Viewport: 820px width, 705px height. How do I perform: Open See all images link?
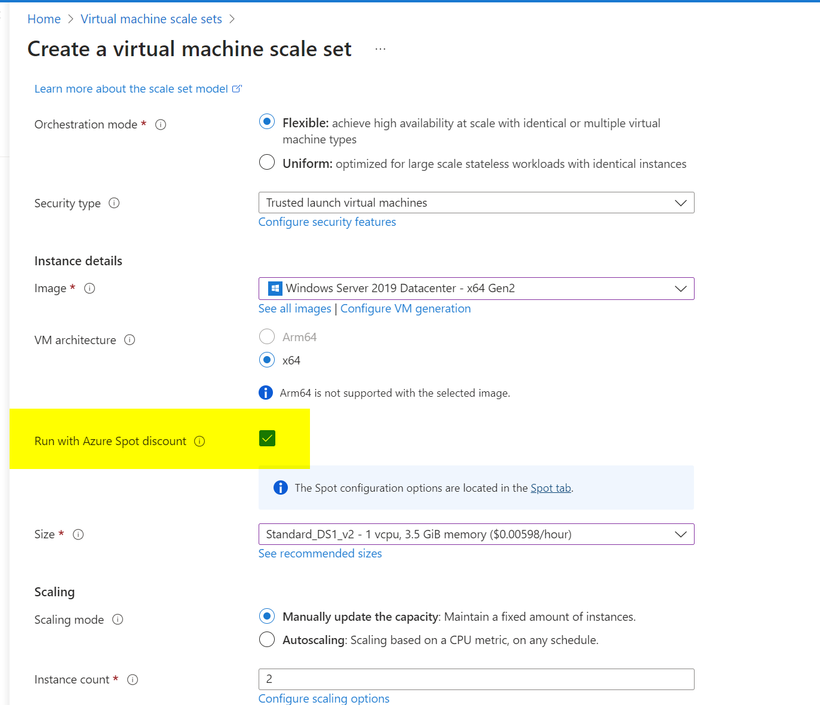click(x=295, y=309)
